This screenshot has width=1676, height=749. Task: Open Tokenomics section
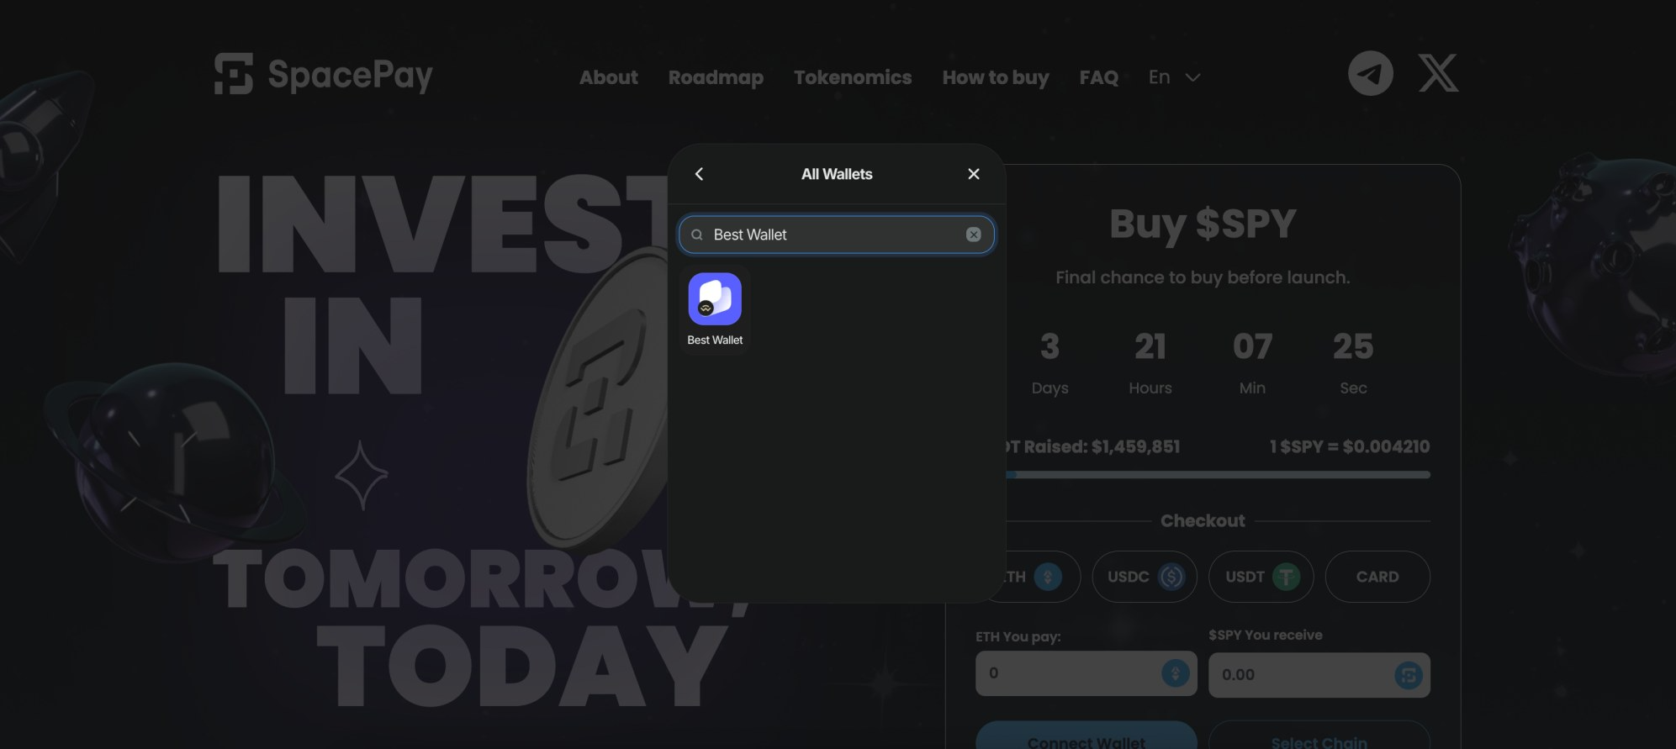853,77
